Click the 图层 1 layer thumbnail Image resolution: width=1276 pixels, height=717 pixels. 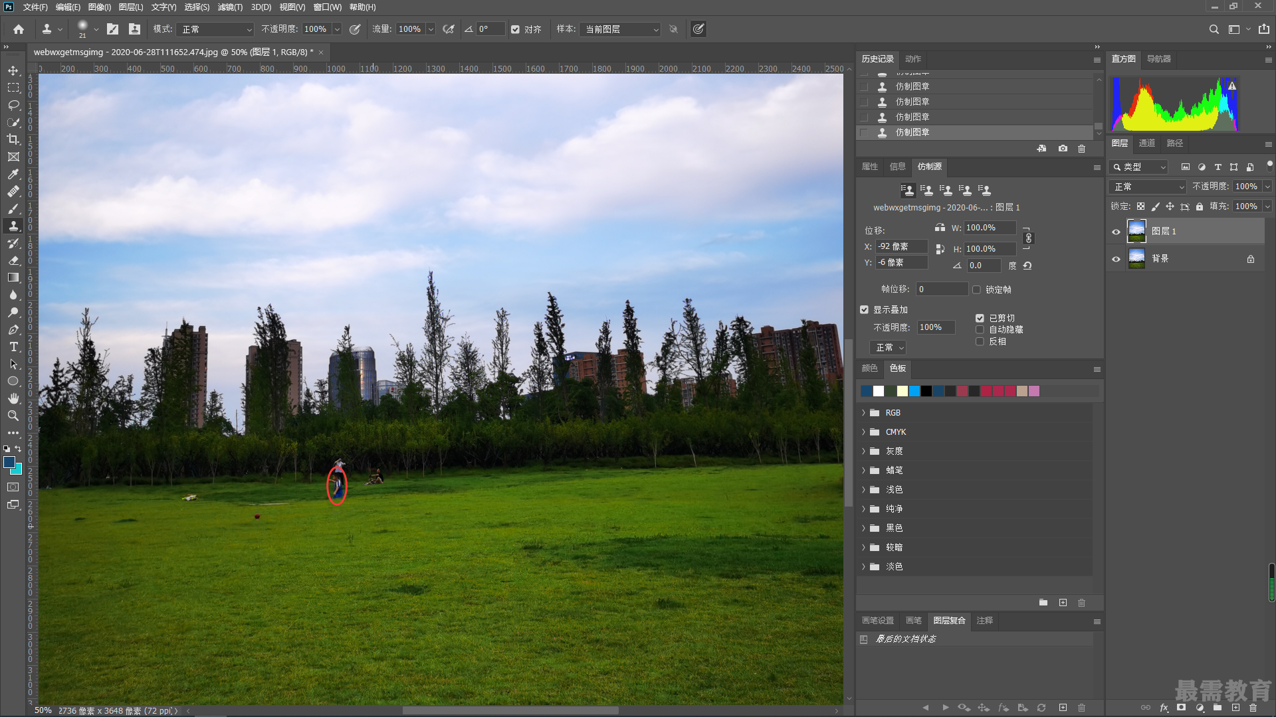[x=1137, y=232]
